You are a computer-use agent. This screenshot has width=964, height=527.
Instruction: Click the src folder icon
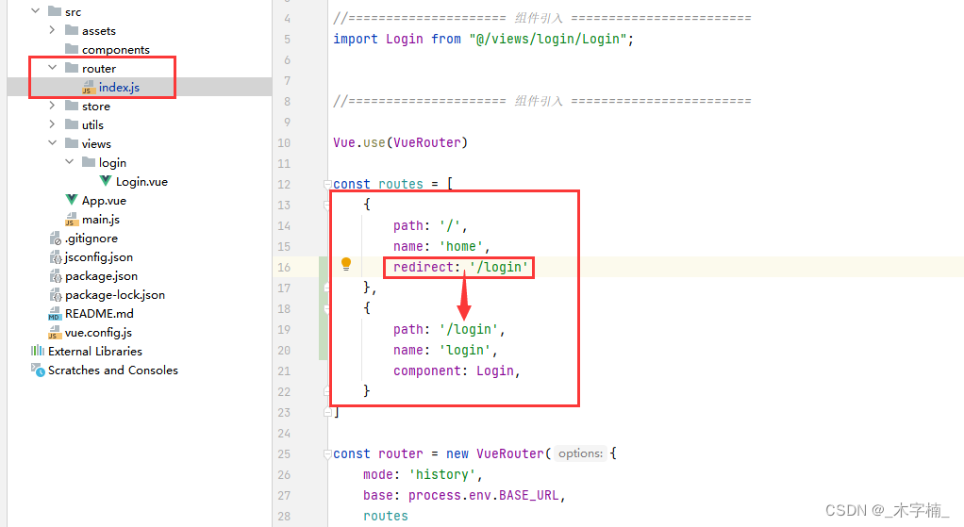tap(55, 11)
